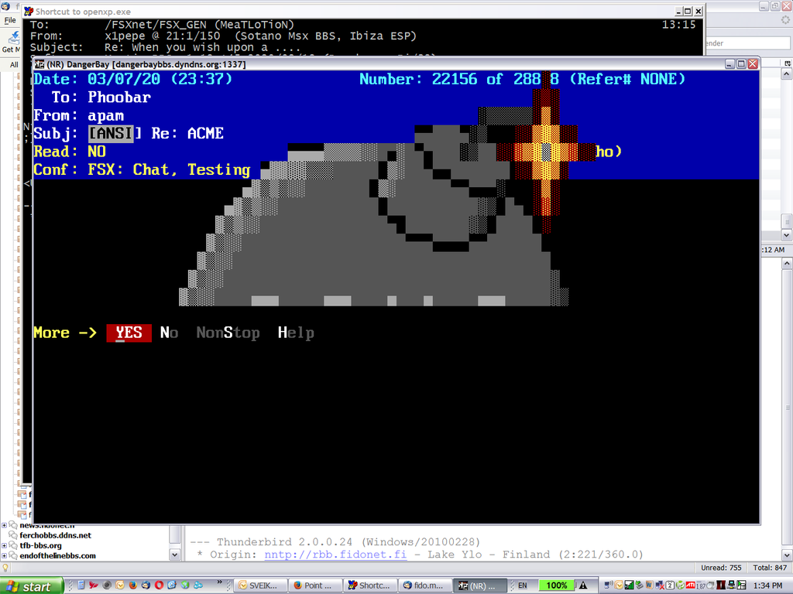Launch the orange clock Quick Launch icon
Screen dimensions: 793x594
(x=120, y=585)
